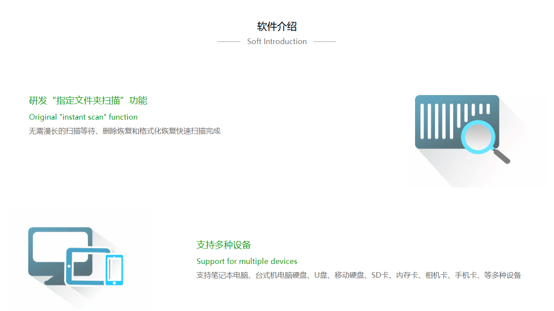The width and height of the screenshot is (554, 311).
Task: Click the right divider line beside Soft Introduction
Action: click(x=325, y=41)
